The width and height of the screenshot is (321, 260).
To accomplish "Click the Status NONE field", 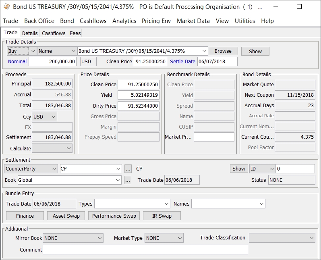I will [292, 180].
